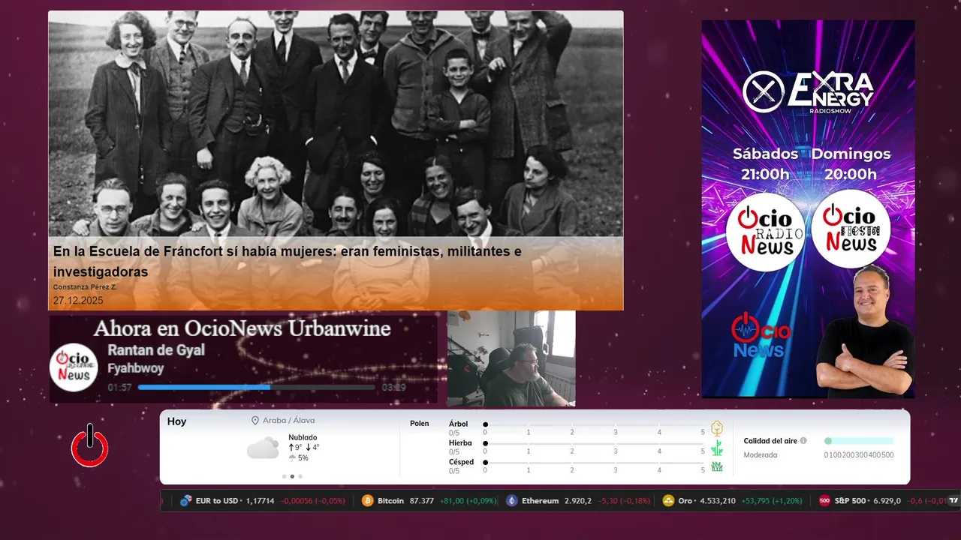This screenshot has width=961, height=540.
Task: Click the Ethereum price 2.920,2
Action: coord(578,500)
